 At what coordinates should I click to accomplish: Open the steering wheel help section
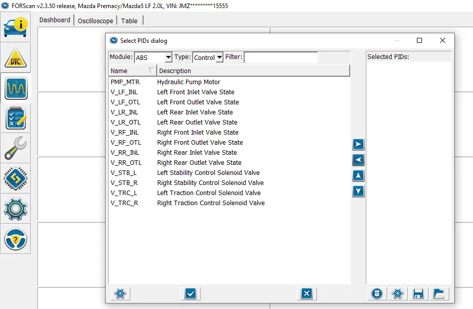pyautogui.click(x=16, y=239)
